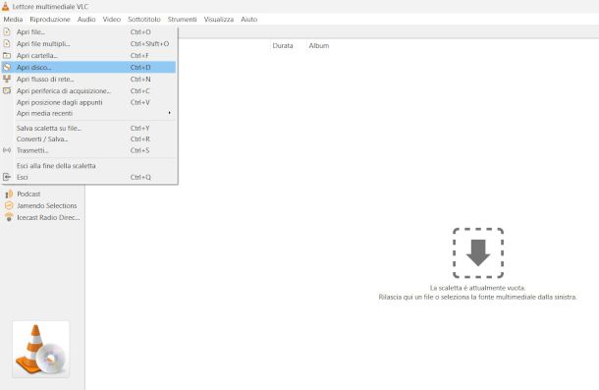Screen dimensions: 599x390
Task: Toggle Esci alla fine della scaletta
Action: [x=88, y=166]
